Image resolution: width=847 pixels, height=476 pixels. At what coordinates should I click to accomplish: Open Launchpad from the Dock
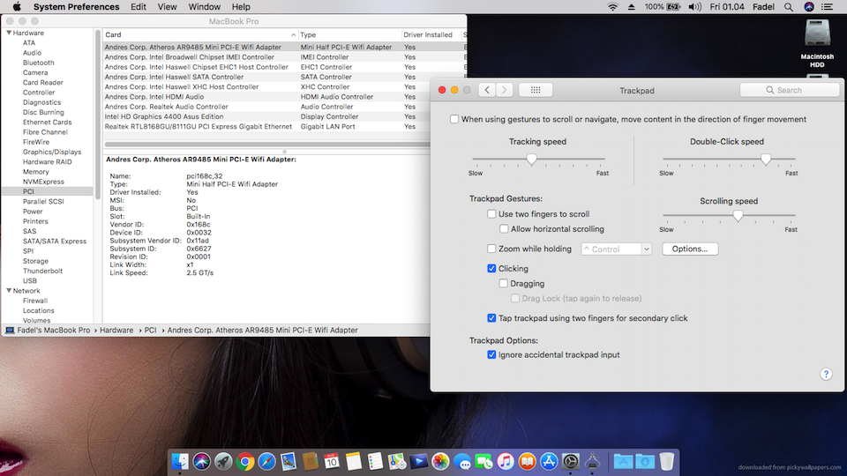pos(223,462)
